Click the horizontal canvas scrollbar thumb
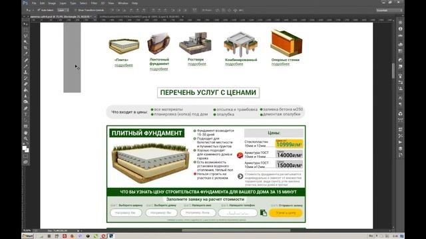 coord(236,230)
